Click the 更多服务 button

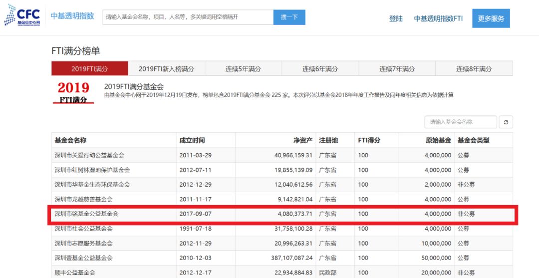coord(491,18)
